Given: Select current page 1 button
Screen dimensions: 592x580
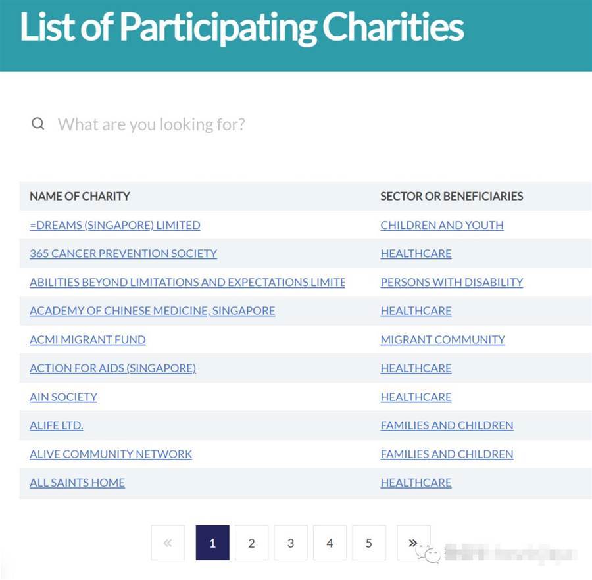Looking at the screenshot, I should pyautogui.click(x=212, y=543).
